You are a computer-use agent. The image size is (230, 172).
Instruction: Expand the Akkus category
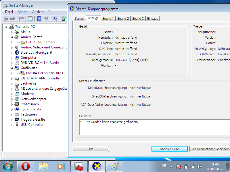tap(12, 32)
